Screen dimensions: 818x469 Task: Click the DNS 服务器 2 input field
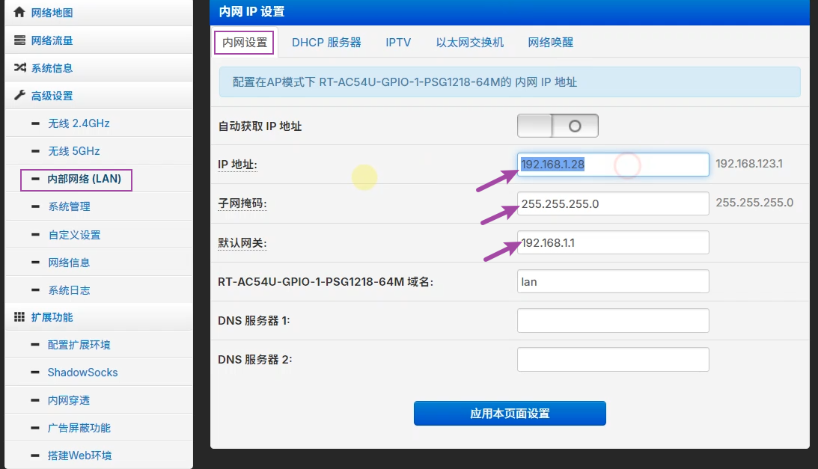pyautogui.click(x=613, y=360)
